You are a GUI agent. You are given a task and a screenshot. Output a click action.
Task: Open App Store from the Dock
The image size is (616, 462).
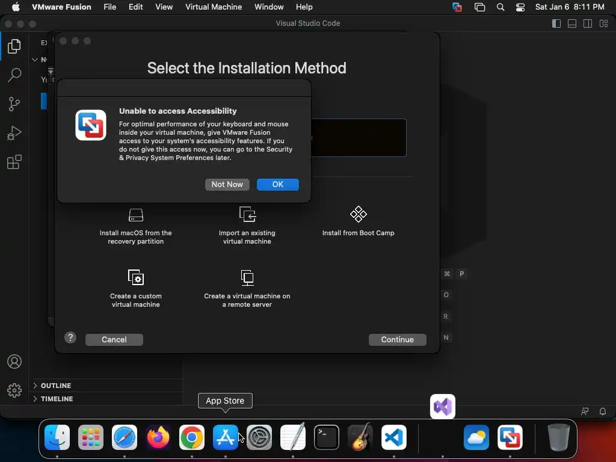pos(226,437)
